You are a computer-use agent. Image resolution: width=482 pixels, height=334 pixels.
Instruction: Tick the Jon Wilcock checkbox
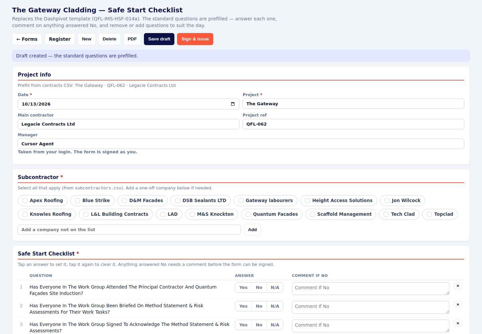pyautogui.click(x=387, y=200)
